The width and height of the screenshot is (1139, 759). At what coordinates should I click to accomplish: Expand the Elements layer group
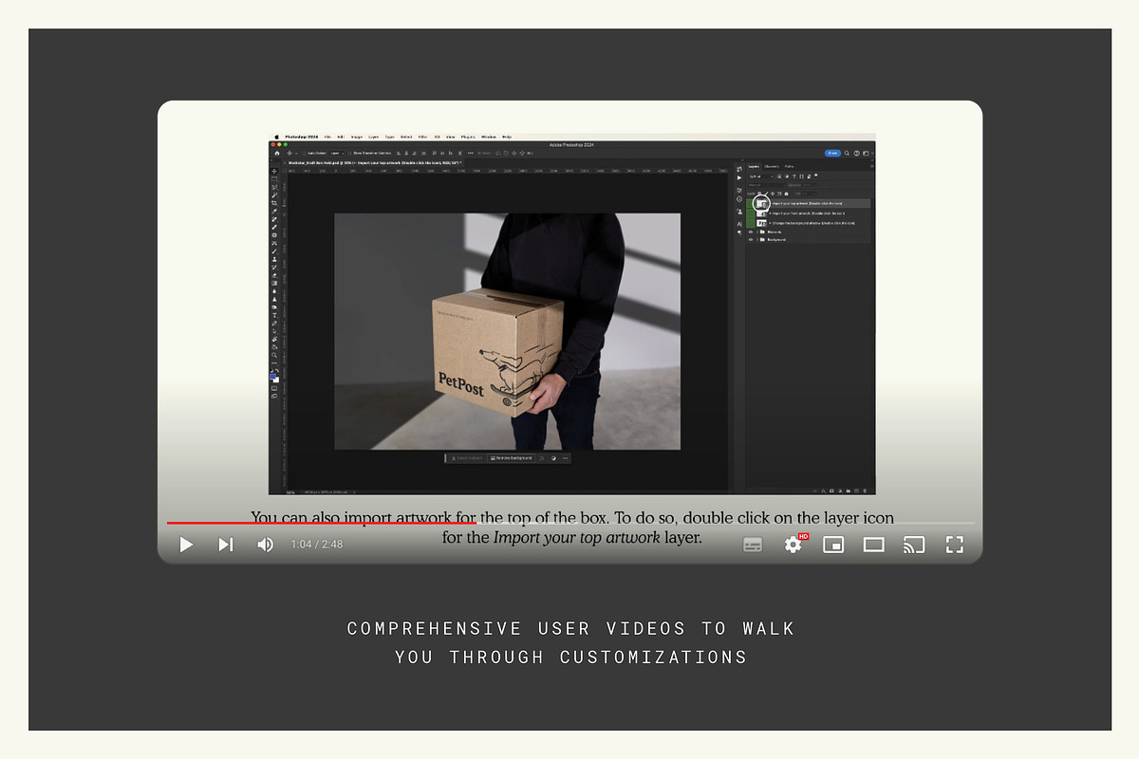[757, 231]
